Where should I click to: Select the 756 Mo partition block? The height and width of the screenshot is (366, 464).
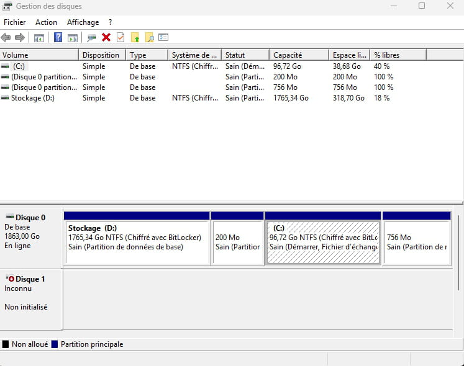pos(416,242)
